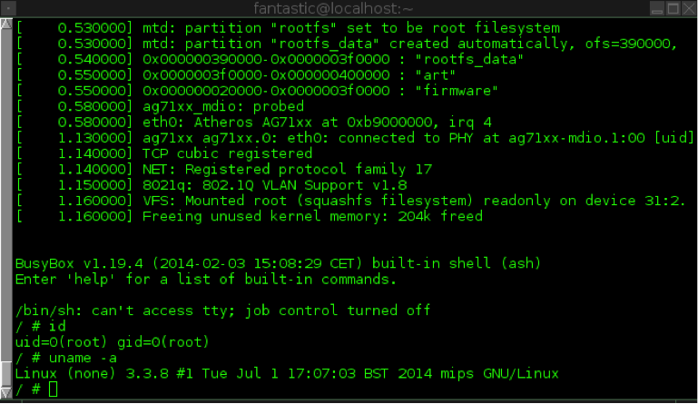Viewport: 698px width, 404px height.
Task: Click the terminal cursor block at the prompt
Action: pos(53,389)
